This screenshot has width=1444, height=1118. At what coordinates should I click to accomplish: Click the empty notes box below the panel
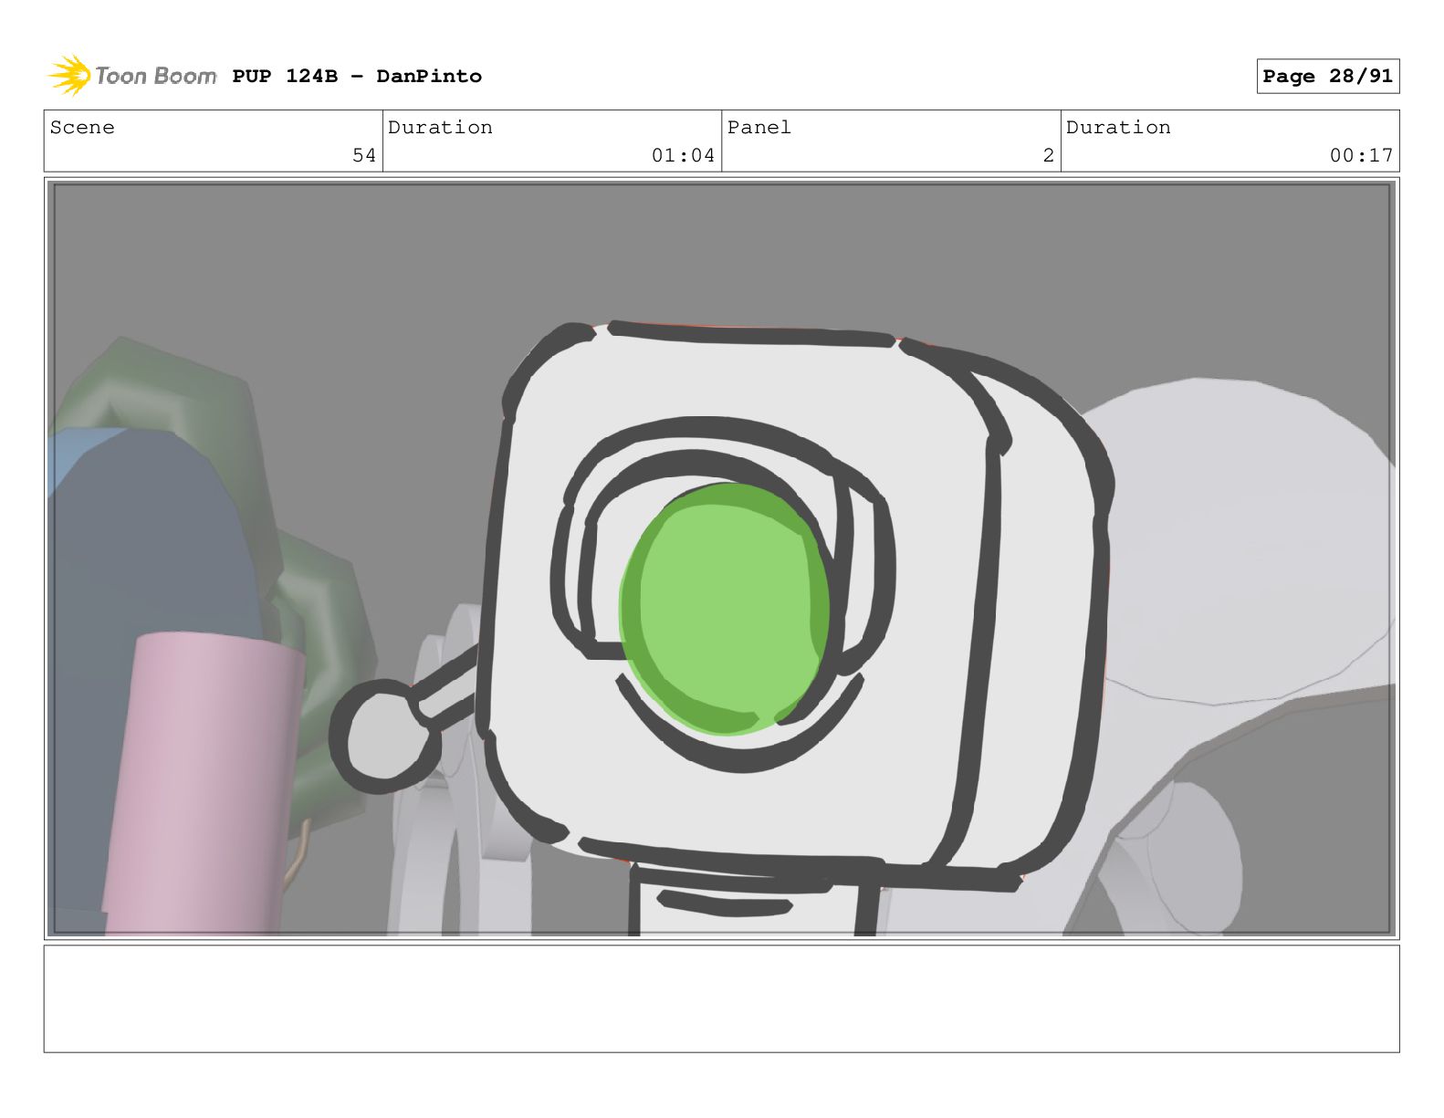point(722,998)
